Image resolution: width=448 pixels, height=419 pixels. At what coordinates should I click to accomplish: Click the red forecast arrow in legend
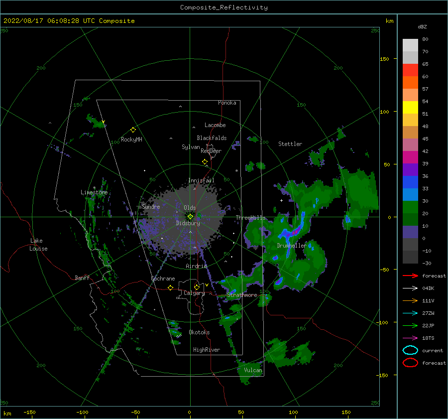410,276
